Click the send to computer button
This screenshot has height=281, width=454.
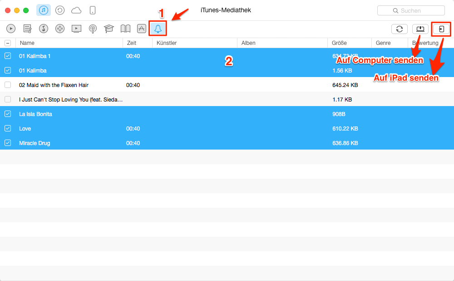pos(420,29)
